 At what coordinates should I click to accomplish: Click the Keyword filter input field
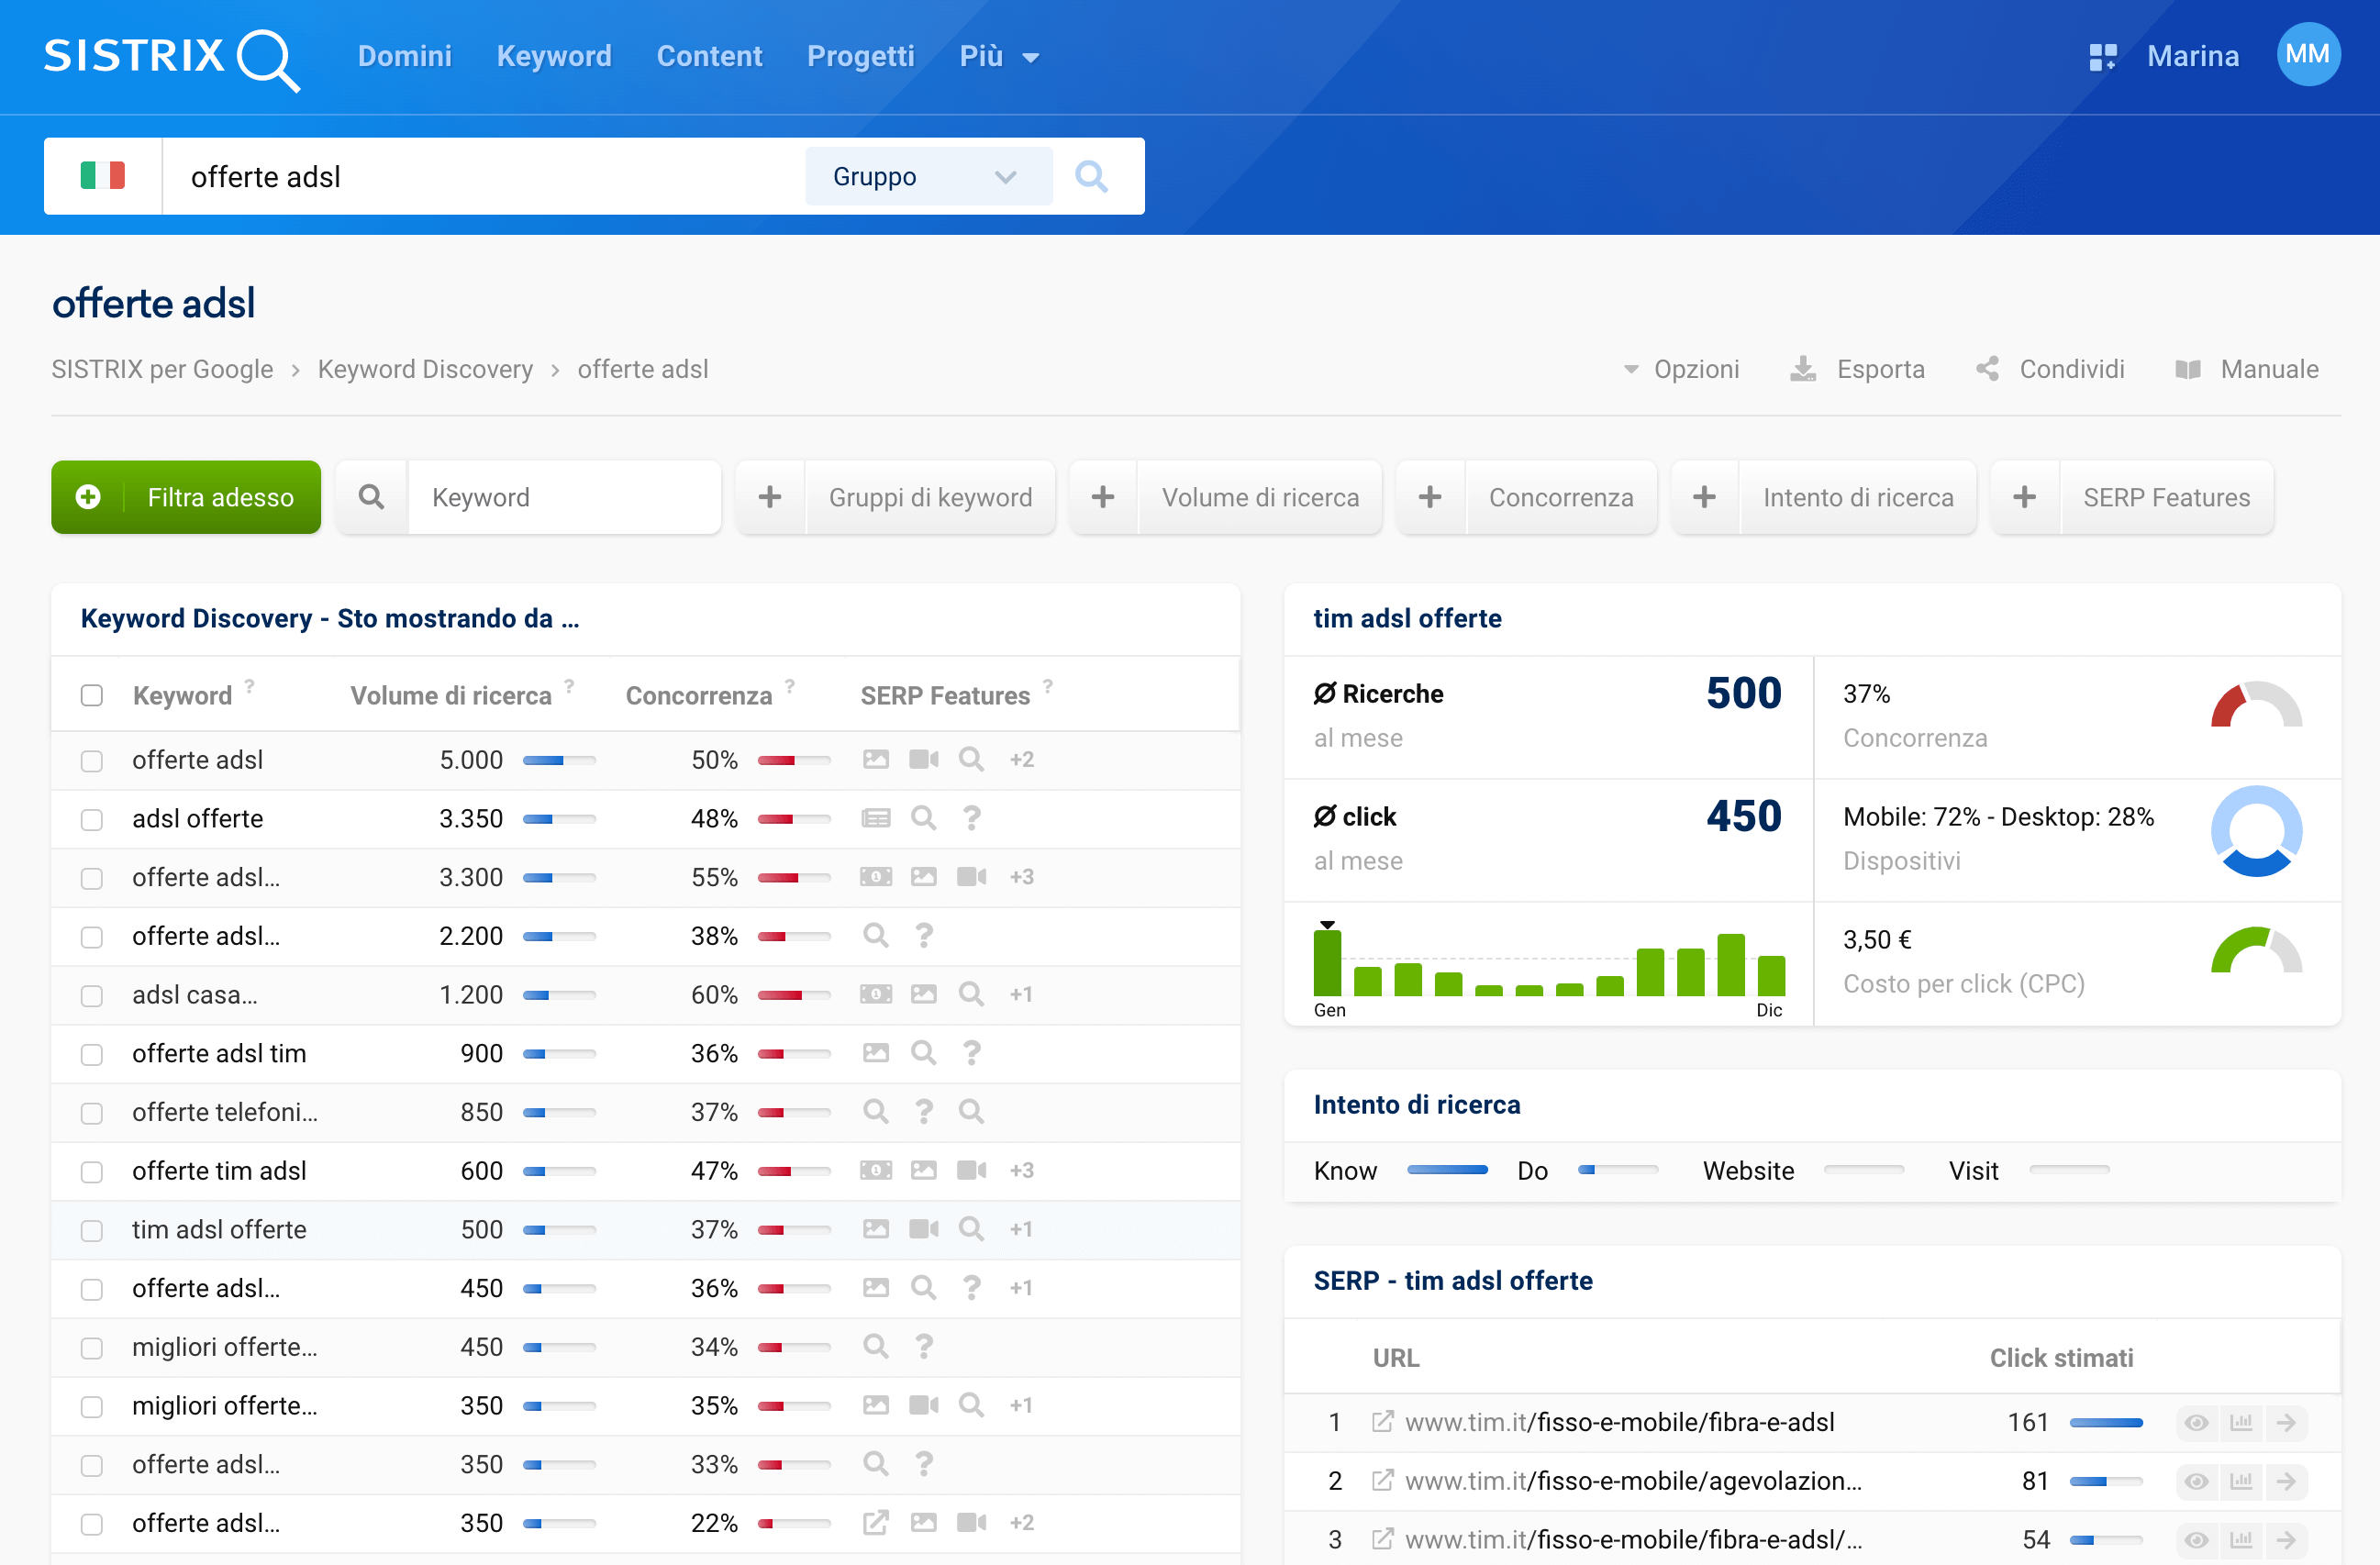point(564,497)
